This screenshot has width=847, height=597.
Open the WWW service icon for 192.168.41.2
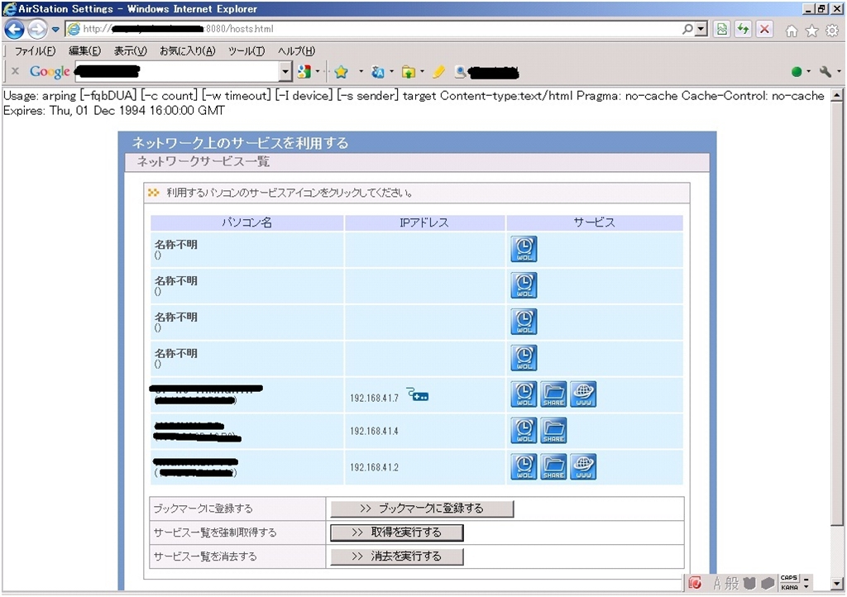pos(583,466)
